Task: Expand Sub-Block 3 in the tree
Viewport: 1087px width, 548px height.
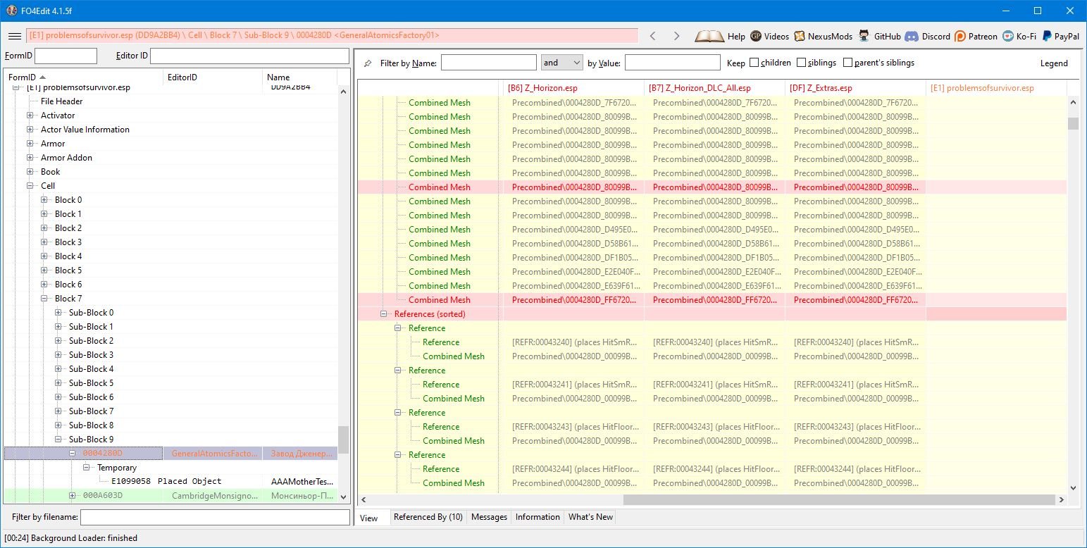Action: 58,355
